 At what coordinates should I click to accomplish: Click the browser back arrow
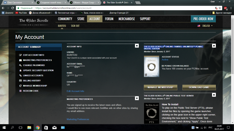(3, 8)
